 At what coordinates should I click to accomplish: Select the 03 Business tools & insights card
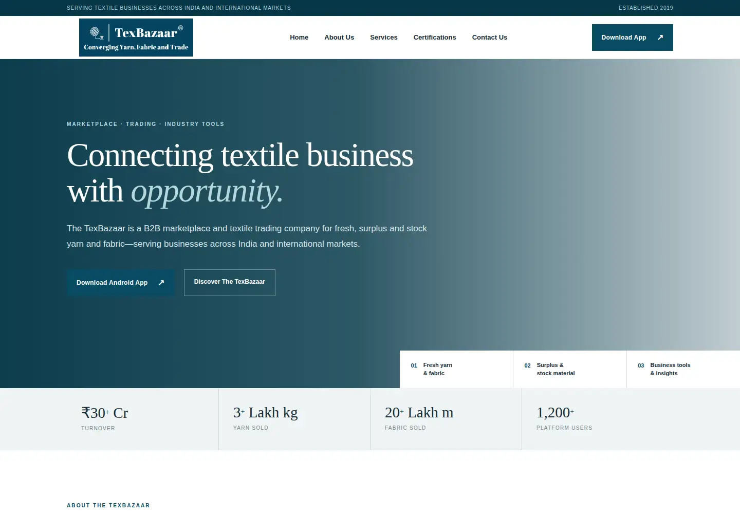pos(683,369)
